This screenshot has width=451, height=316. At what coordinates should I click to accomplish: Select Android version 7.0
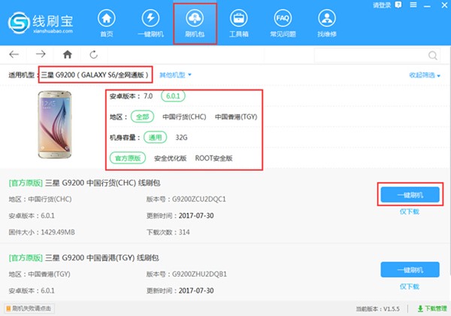click(148, 96)
